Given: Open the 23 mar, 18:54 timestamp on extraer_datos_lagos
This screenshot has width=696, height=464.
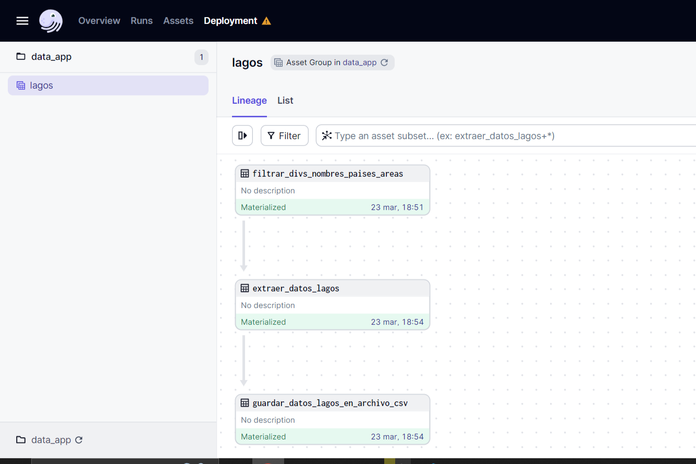Looking at the screenshot, I should (x=397, y=322).
